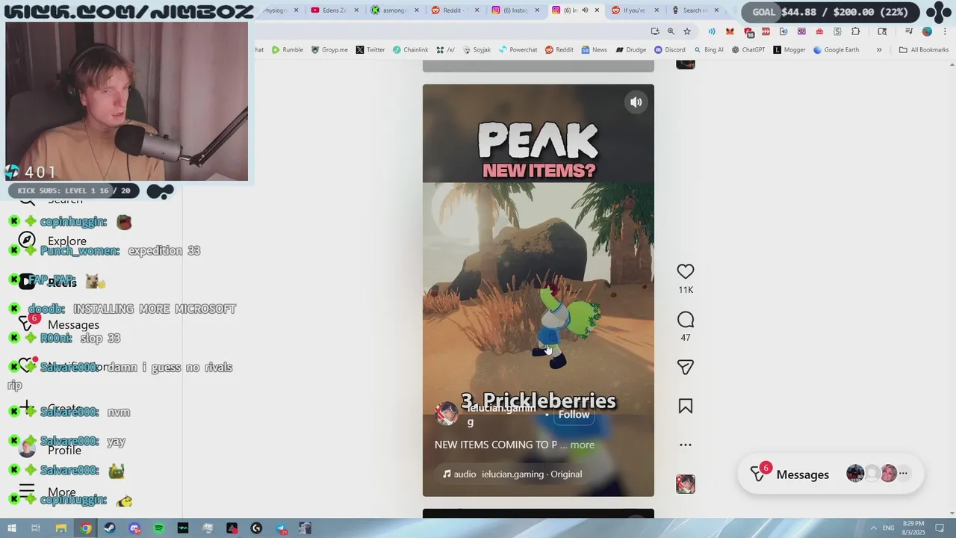Open the All Bookmarks folder
Viewport: 956px width, 538px height.
(923, 50)
